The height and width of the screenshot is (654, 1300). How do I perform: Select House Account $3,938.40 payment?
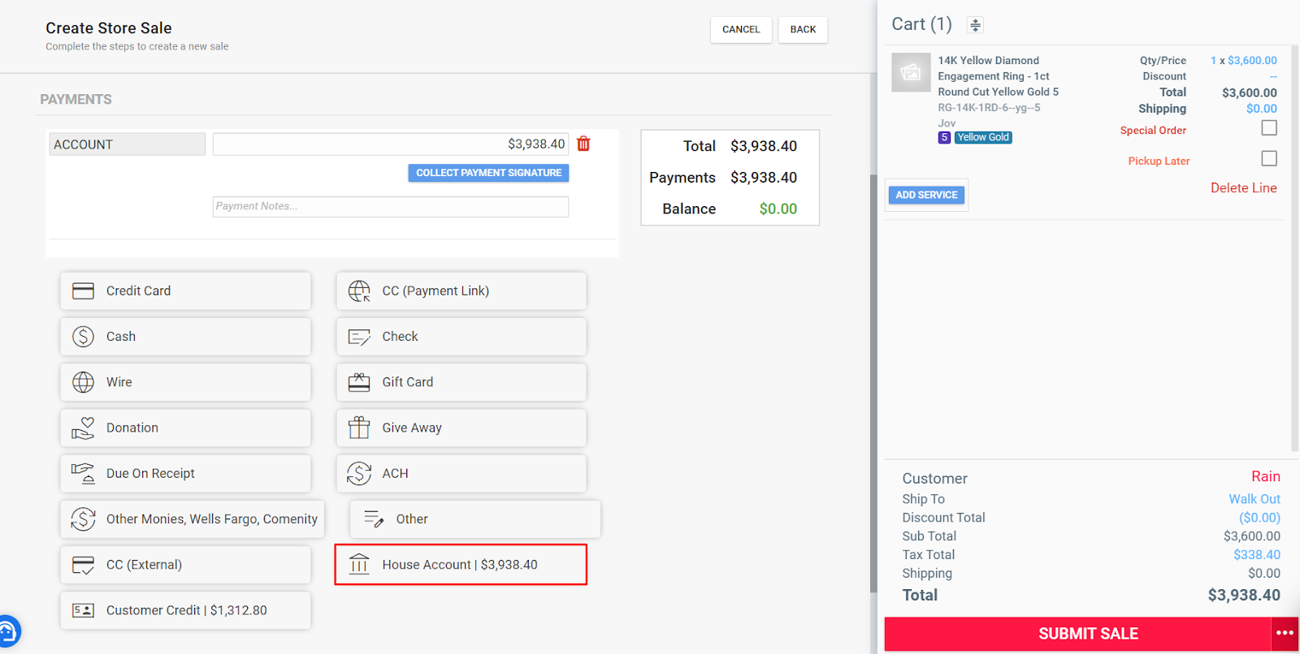(x=461, y=564)
